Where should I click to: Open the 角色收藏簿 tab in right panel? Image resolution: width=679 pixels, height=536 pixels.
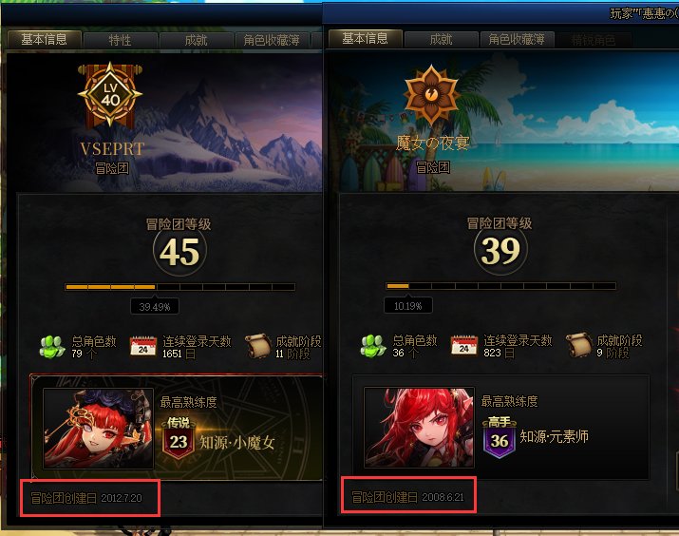[x=517, y=39]
